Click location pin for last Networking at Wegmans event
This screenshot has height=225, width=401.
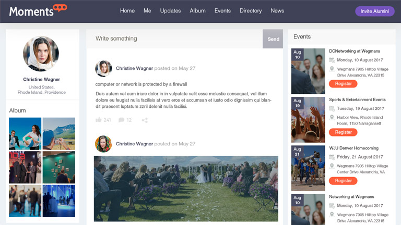(x=332, y=215)
